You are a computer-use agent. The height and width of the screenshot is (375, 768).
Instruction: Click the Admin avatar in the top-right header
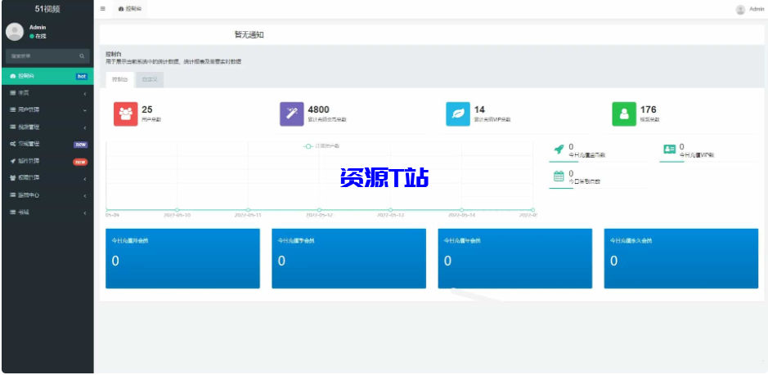(x=740, y=9)
